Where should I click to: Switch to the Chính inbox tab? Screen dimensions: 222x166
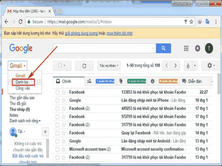pos(69,81)
